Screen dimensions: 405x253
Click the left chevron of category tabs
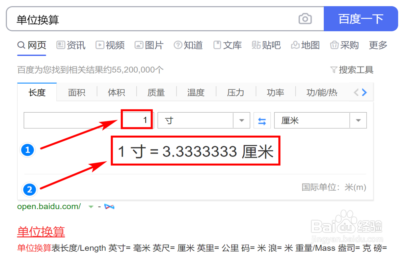pos(356,92)
